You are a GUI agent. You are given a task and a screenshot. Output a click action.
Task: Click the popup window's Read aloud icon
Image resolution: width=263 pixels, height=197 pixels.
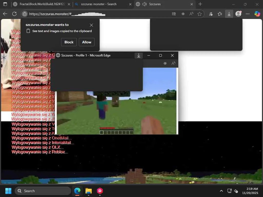pos(173,63)
